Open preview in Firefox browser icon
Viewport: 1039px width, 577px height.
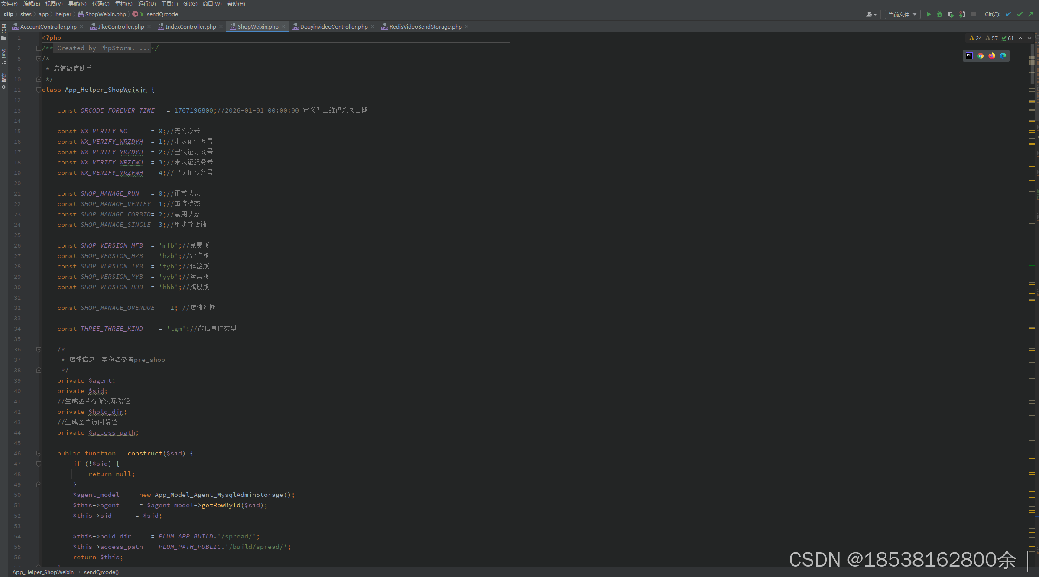[x=992, y=56]
